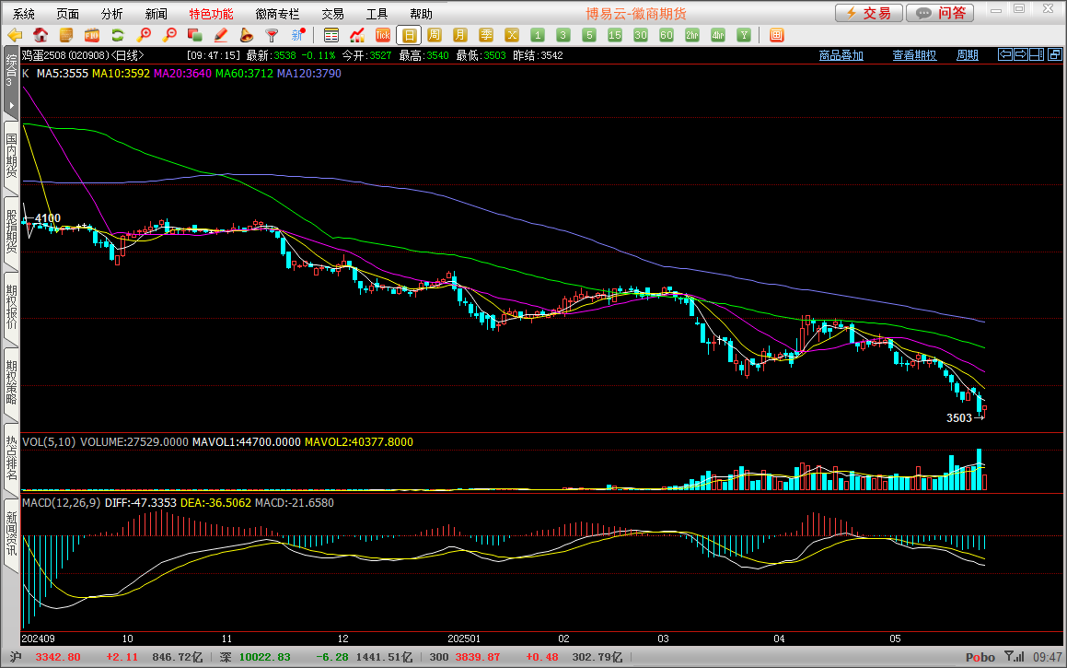Viewport: 1067px width, 668px height.
Task: Click the Shanghai index 3342.80 value
Action: tap(58, 657)
